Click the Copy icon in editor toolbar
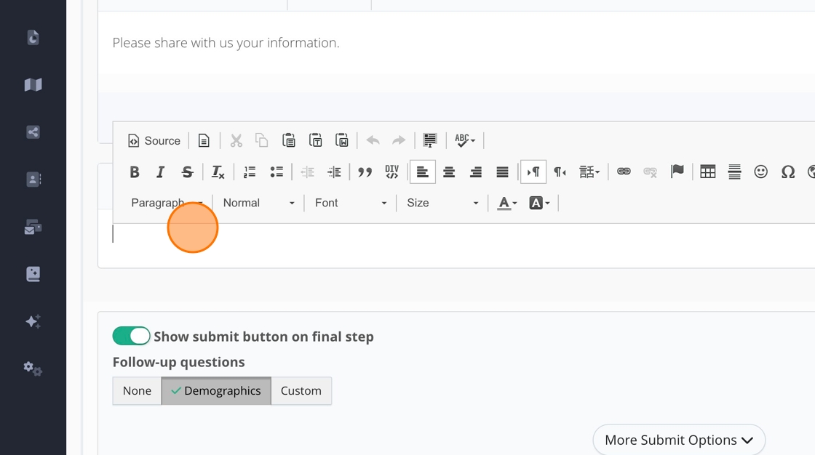Image resolution: width=815 pixels, height=455 pixels. (261, 141)
